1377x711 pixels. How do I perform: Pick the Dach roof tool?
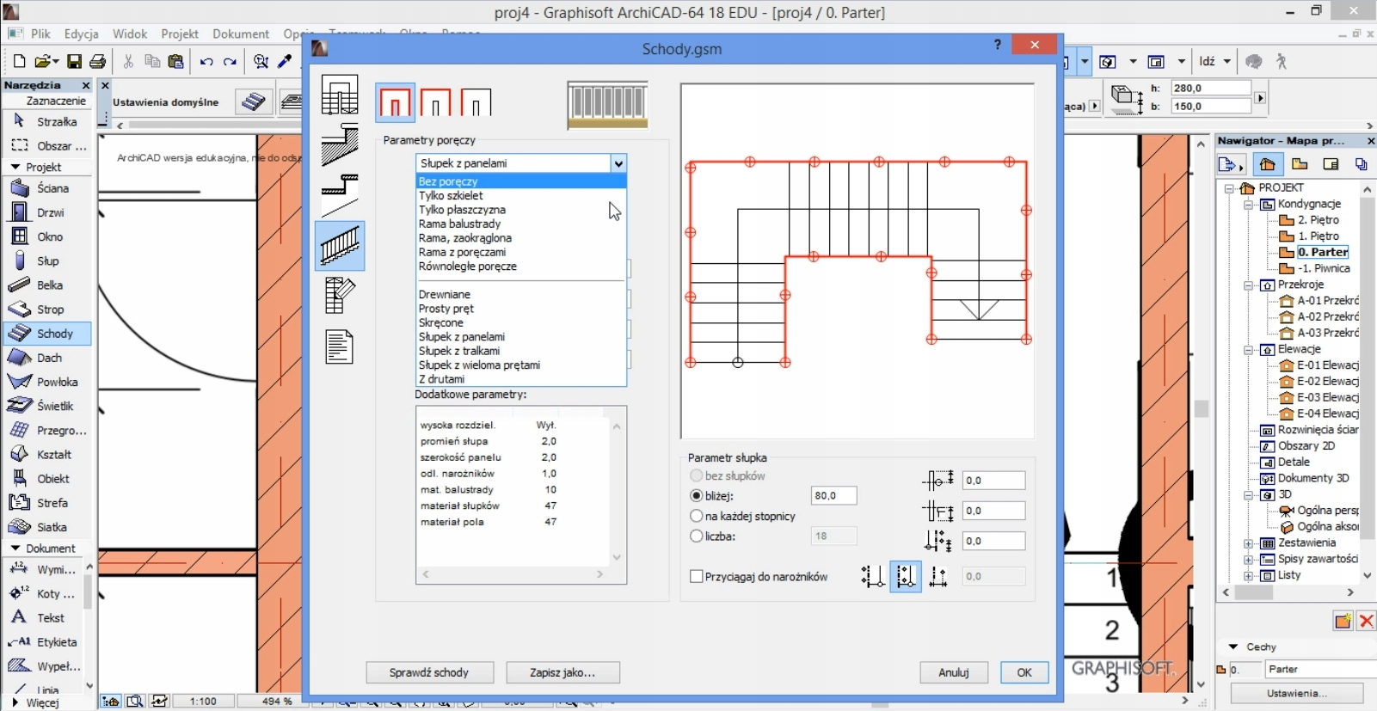pos(47,358)
